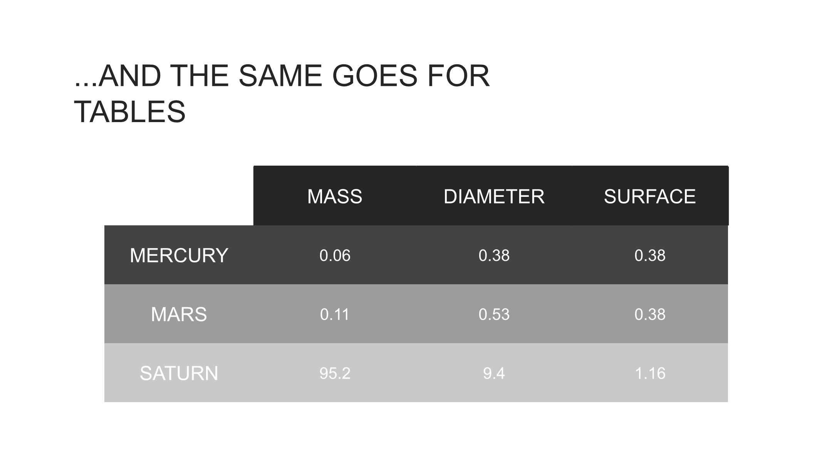The height and width of the screenshot is (468, 832).
Task: Click Saturn mass value 95.2
Action: coord(335,374)
